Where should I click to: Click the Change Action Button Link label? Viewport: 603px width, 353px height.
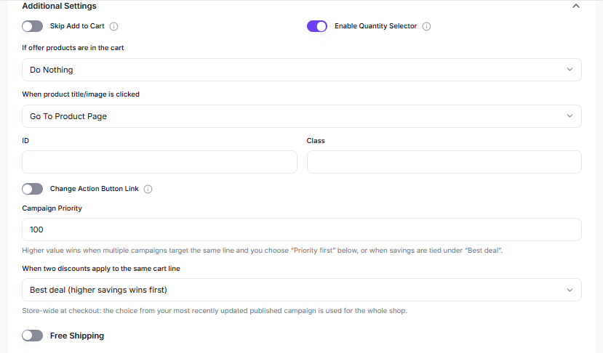click(95, 189)
